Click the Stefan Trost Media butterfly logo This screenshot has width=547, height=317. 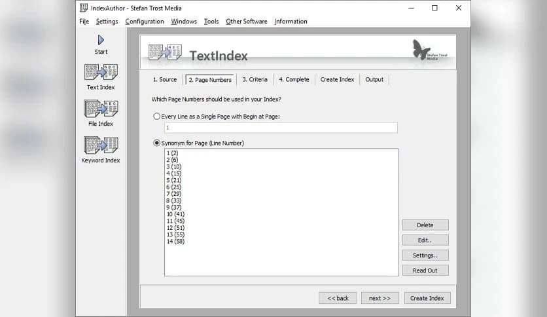coord(421,50)
